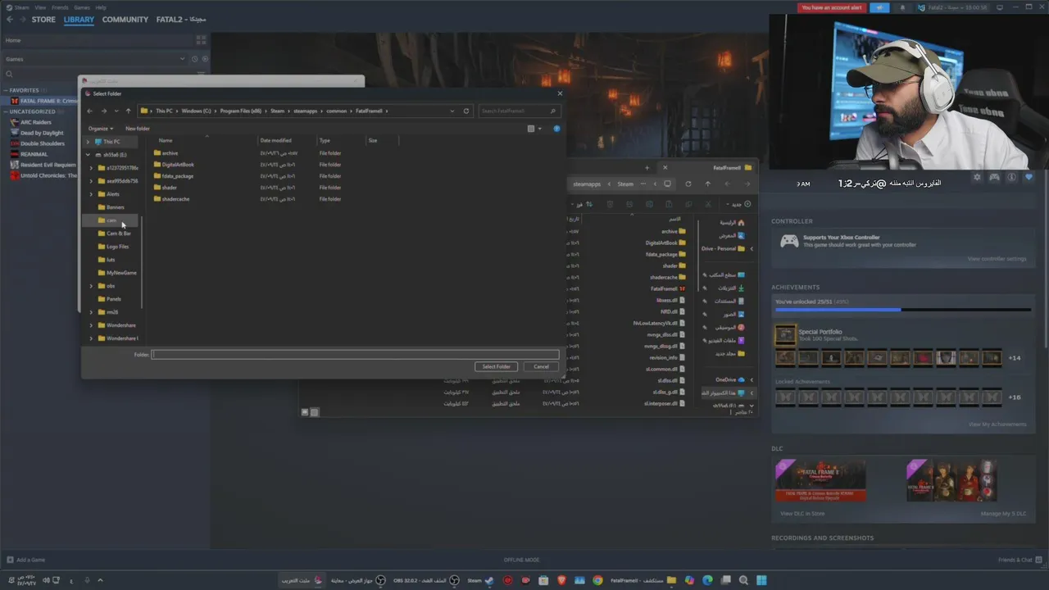Open Steam notifications bell icon

tap(903, 7)
